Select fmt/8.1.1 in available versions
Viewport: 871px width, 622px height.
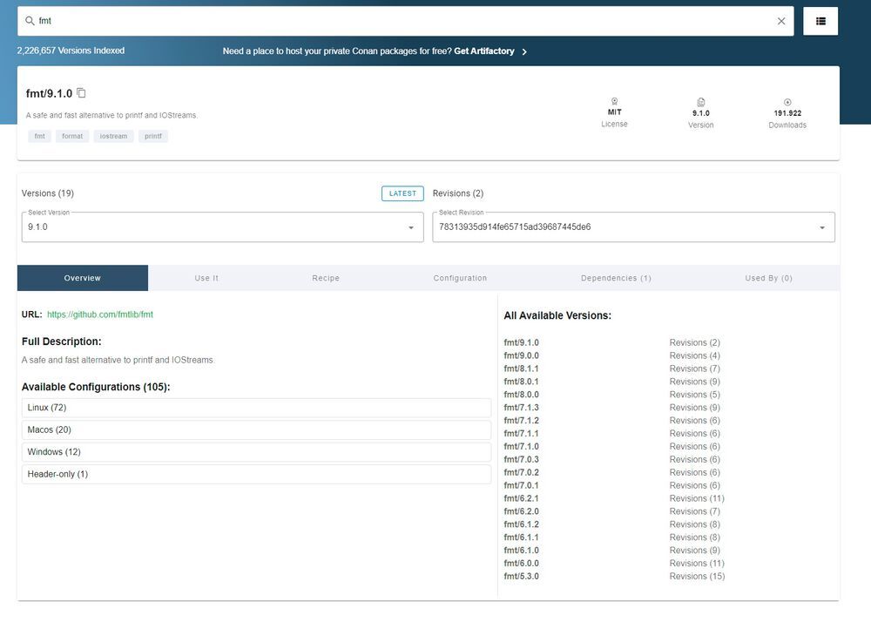[x=521, y=368]
